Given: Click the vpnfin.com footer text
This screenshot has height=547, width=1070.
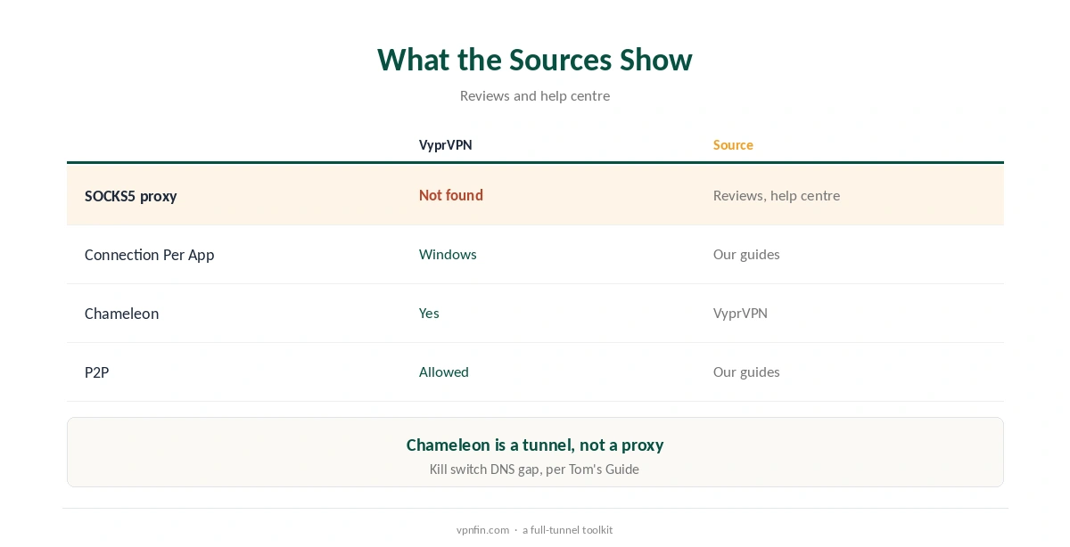Looking at the screenshot, I should point(482,530).
